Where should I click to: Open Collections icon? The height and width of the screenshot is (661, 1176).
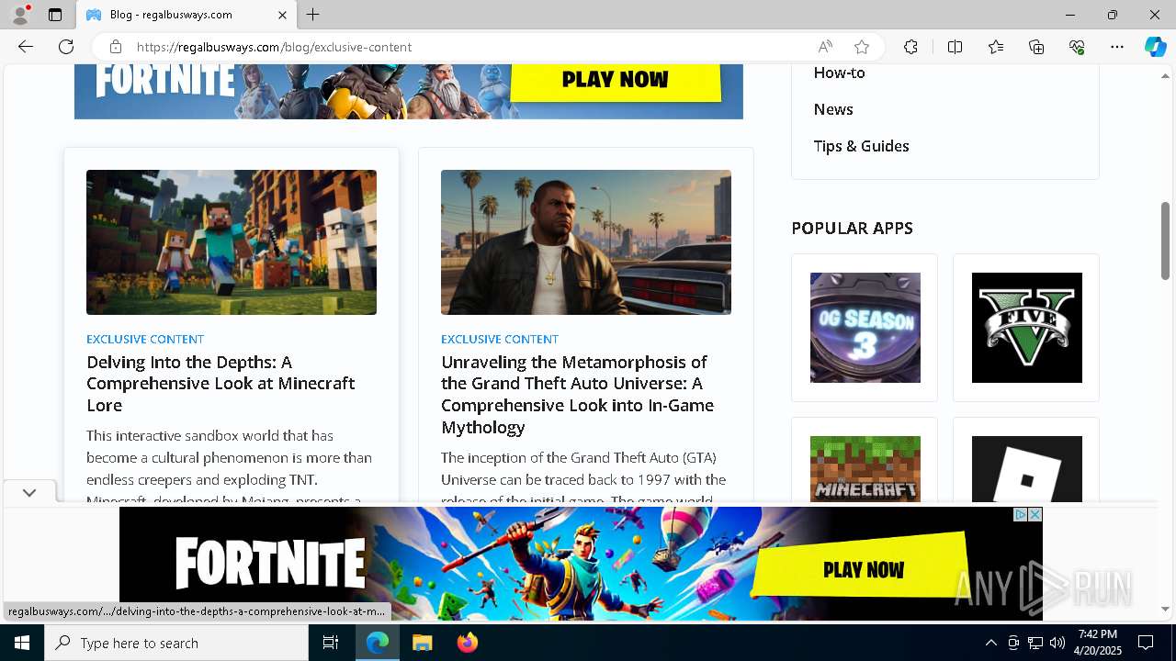click(1036, 47)
